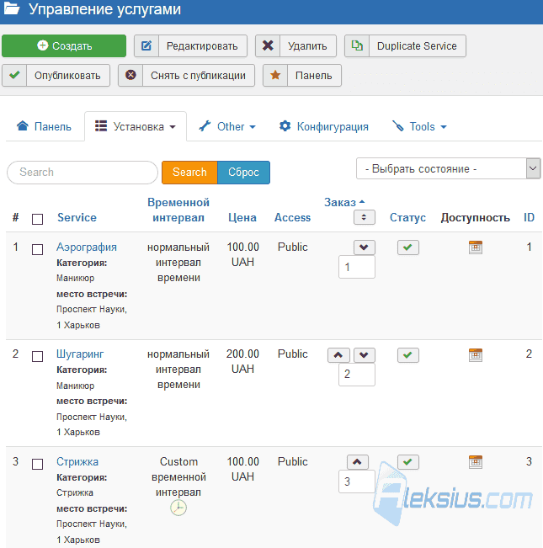Screen dimensions: 543x548
Task: Check the select-all checkbox in header
Action: (37, 219)
